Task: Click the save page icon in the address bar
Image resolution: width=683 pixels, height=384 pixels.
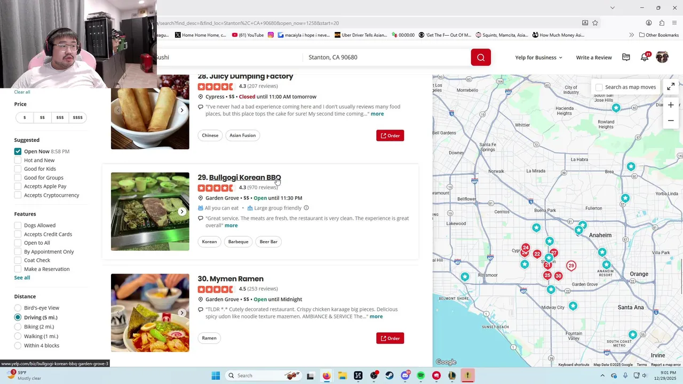Action: pyautogui.click(x=585, y=23)
